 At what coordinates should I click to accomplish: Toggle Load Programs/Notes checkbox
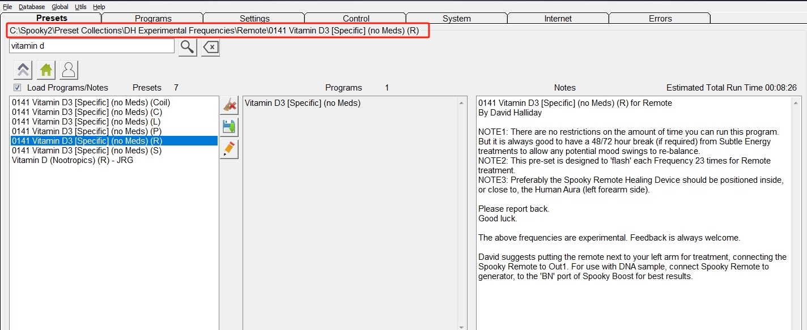coord(18,88)
